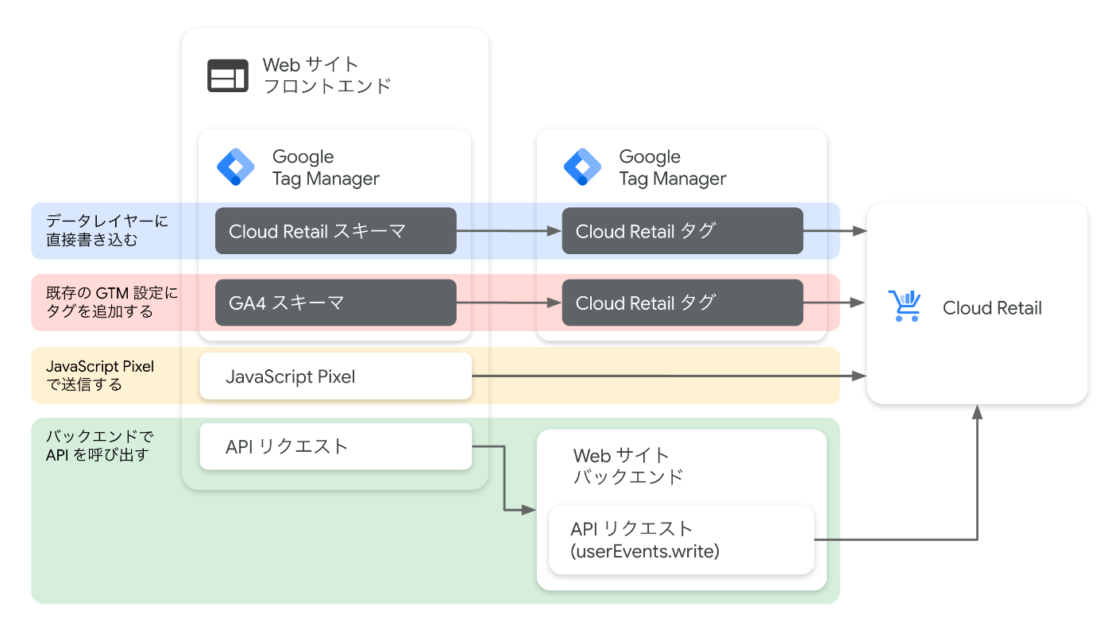Click the 既存の GTM 設定にタグを追加する label
The height and width of the screenshot is (625, 1112).
point(112,303)
